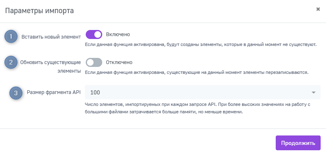Click the Вставить новый элемент label
The image size is (326, 156).
click(51, 37)
